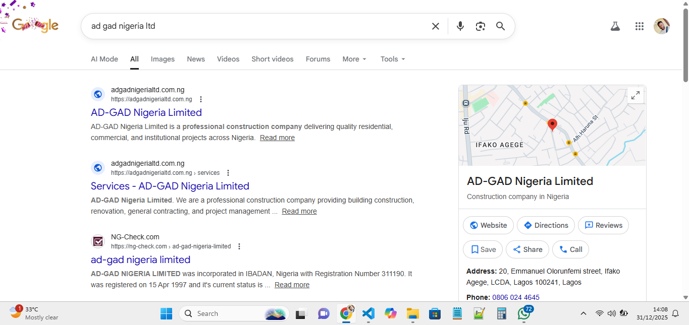Open Google Lens image search icon
689x325 pixels.
[x=480, y=26]
